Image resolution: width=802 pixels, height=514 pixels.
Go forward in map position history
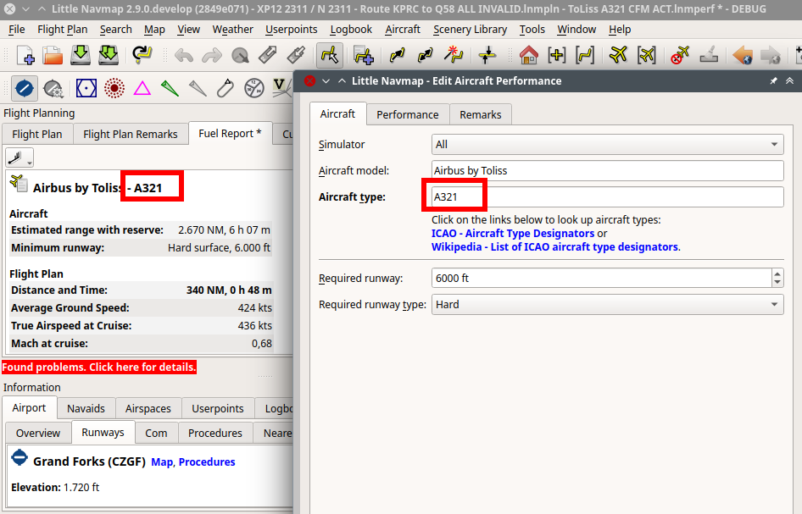[771, 55]
